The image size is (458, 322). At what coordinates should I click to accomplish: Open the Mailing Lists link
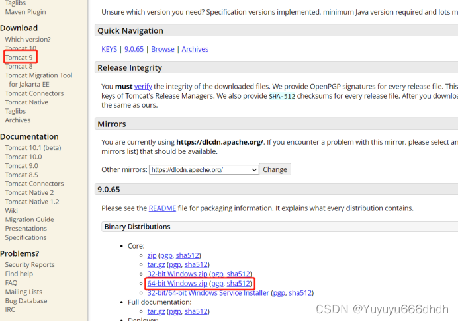24,292
